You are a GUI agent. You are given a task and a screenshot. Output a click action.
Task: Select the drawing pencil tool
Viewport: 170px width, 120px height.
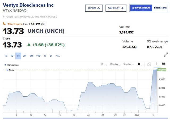149,64
